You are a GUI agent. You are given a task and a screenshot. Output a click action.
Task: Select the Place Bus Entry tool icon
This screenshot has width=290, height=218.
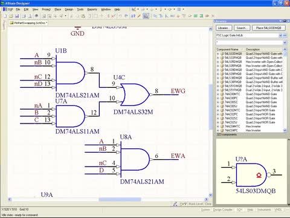(166, 16)
